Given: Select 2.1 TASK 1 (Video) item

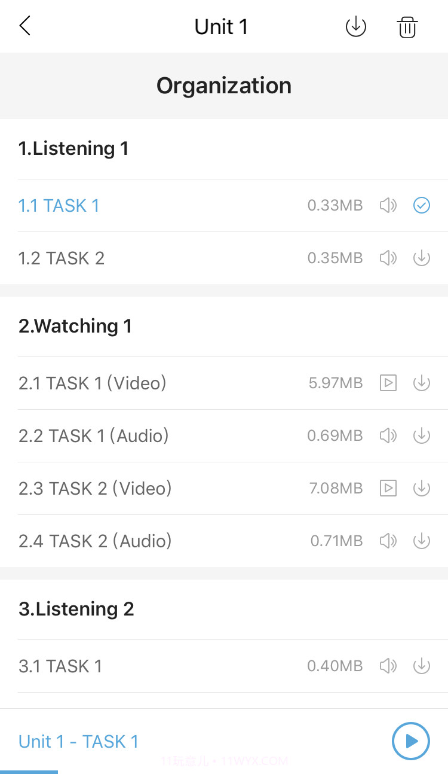Looking at the screenshot, I should pyautogui.click(x=93, y=383).
